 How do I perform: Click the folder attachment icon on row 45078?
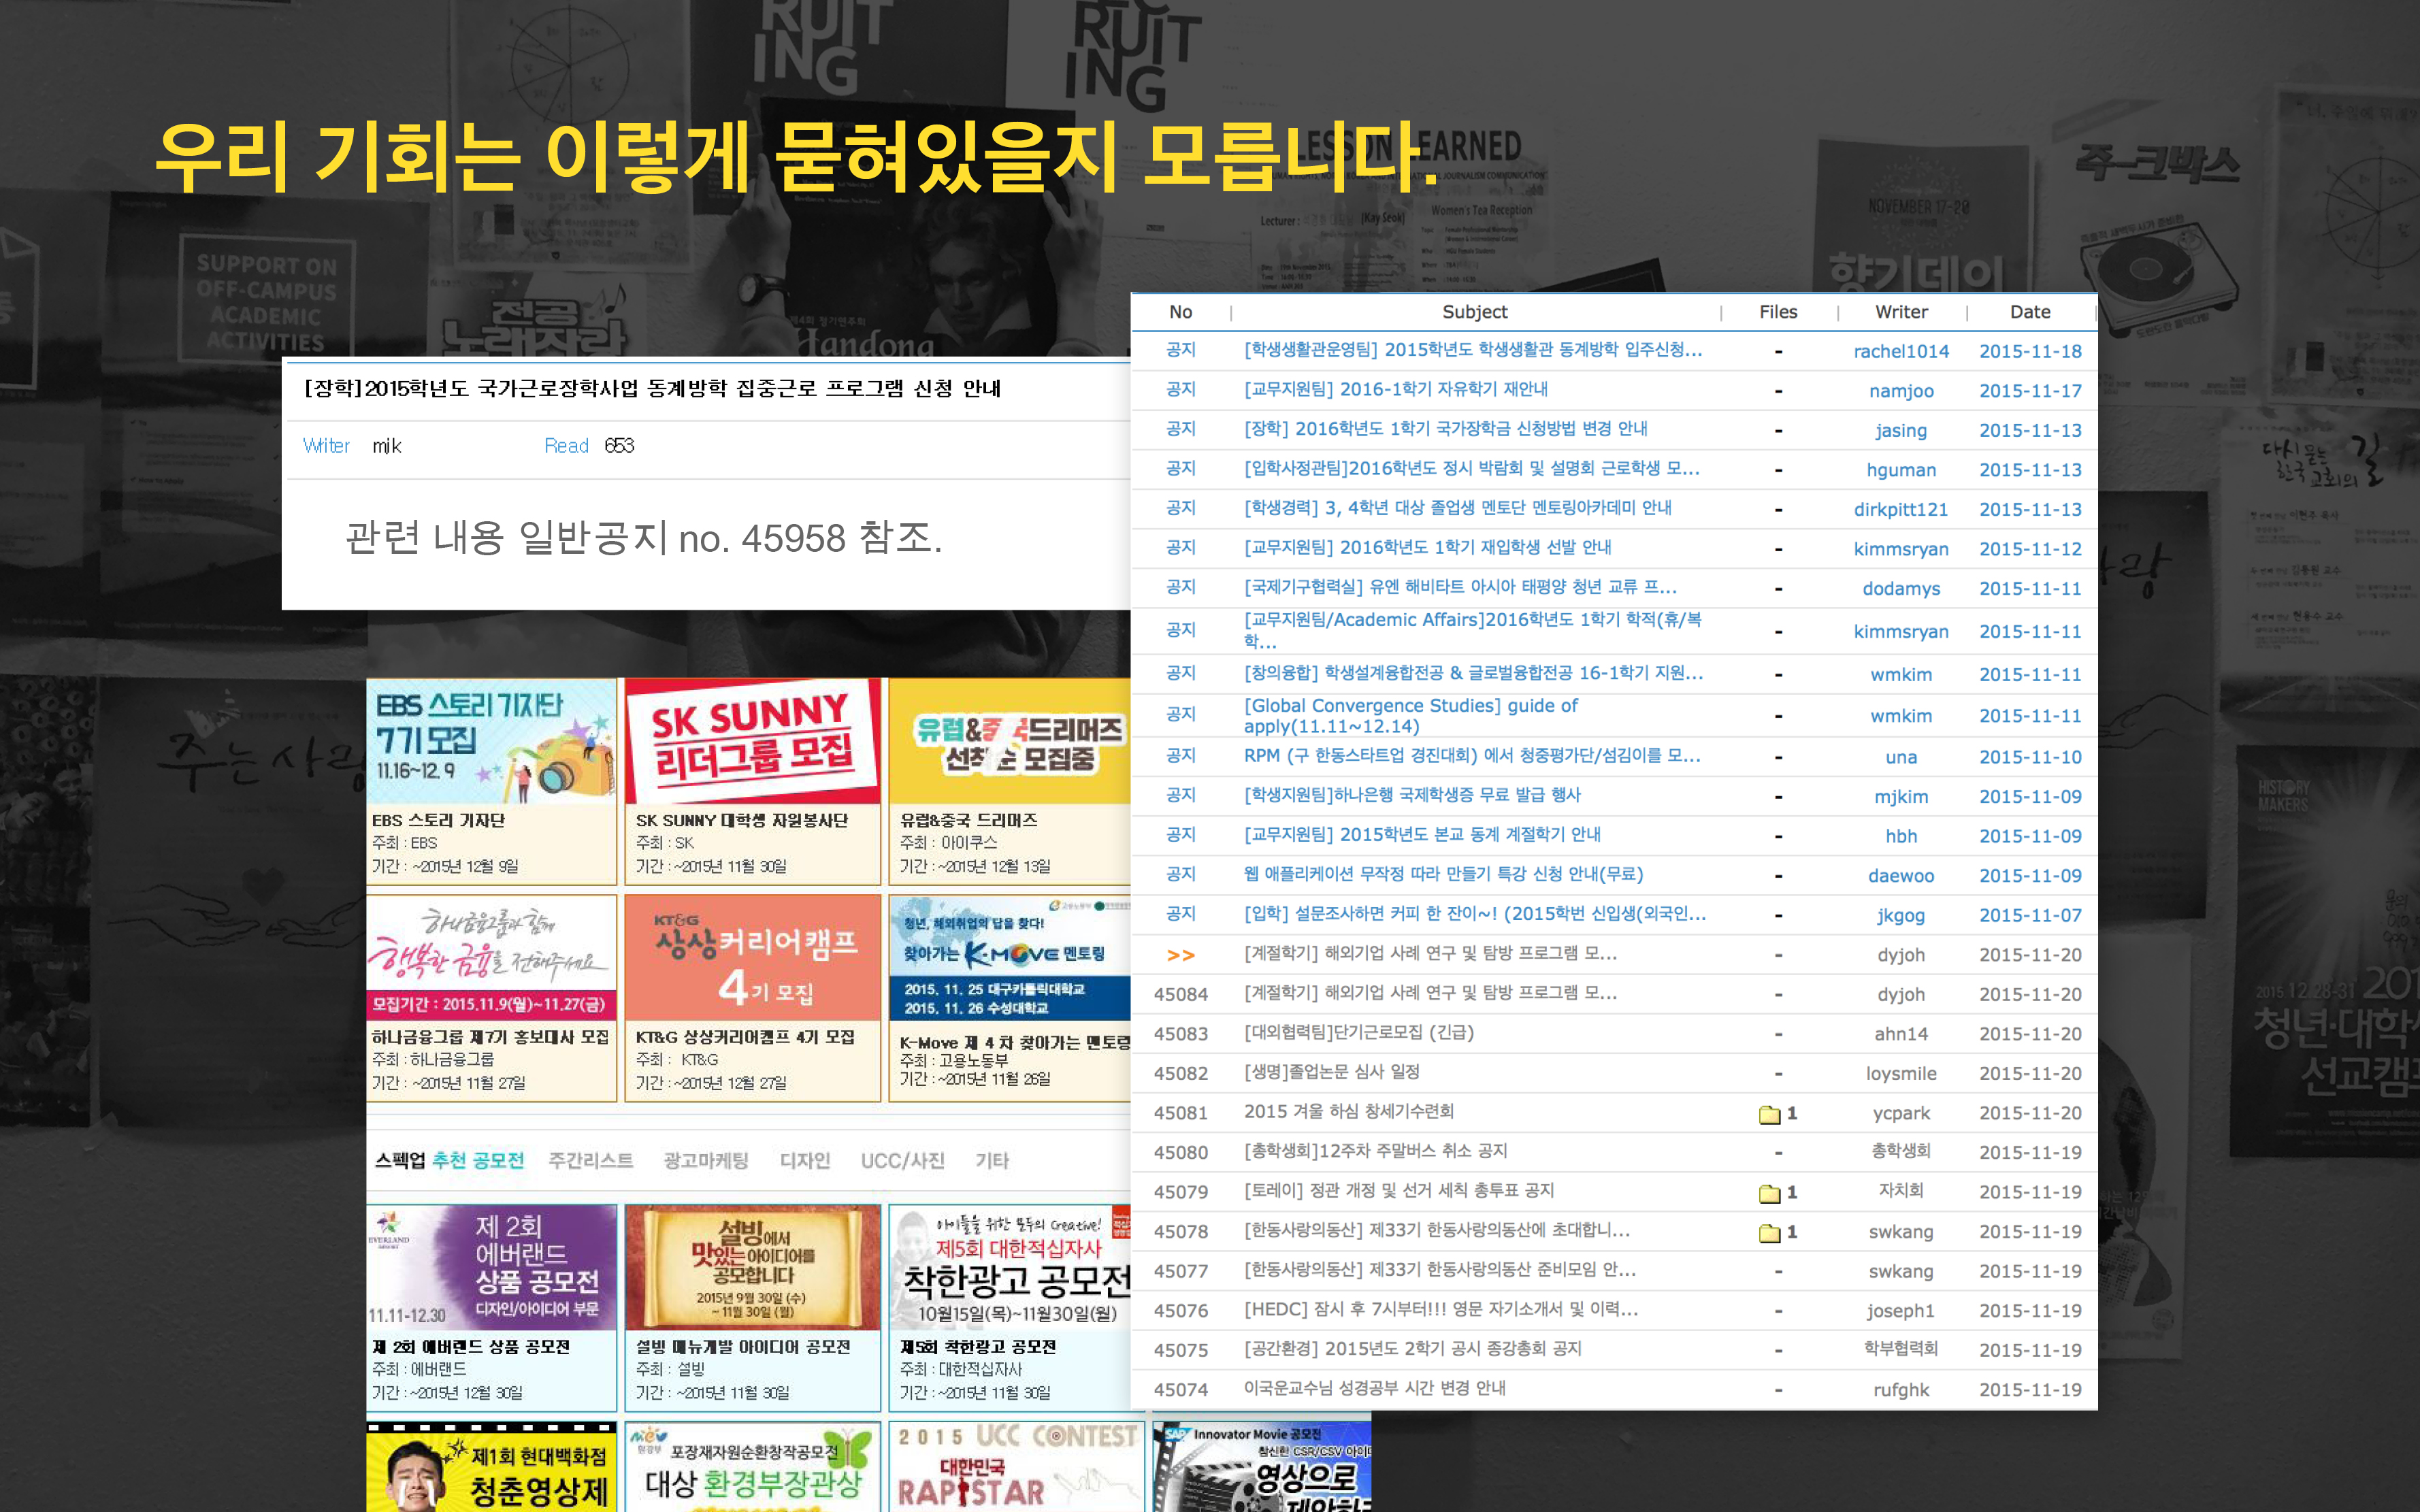(x=1769, y=1233)
